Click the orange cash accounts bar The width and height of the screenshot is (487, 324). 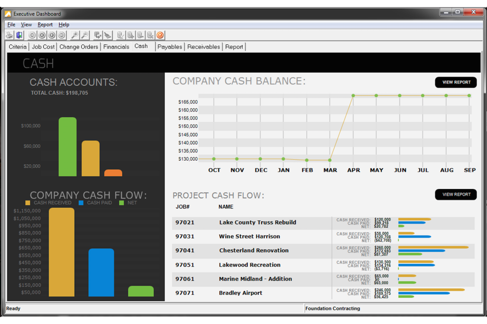113,173
